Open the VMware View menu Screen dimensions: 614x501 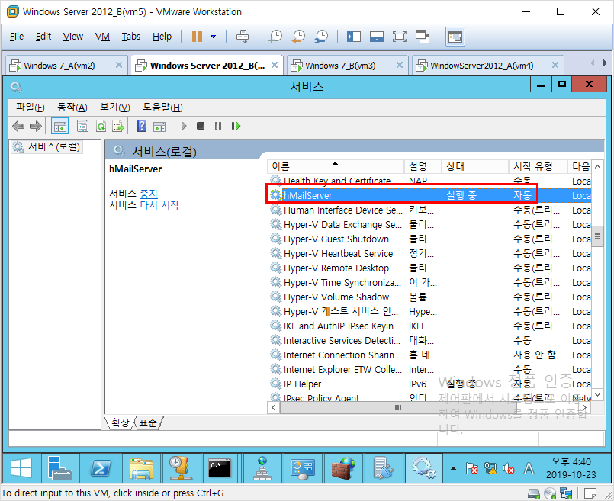tap(72, 37)
